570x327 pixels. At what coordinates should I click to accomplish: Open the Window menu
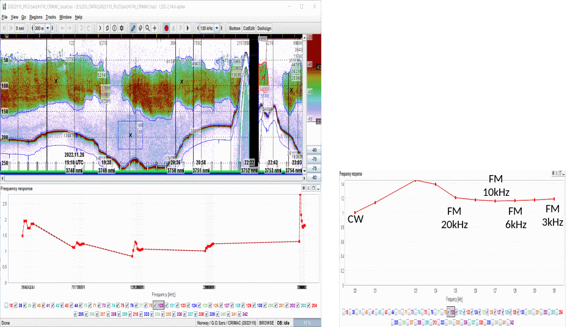(x=65, y=17)
